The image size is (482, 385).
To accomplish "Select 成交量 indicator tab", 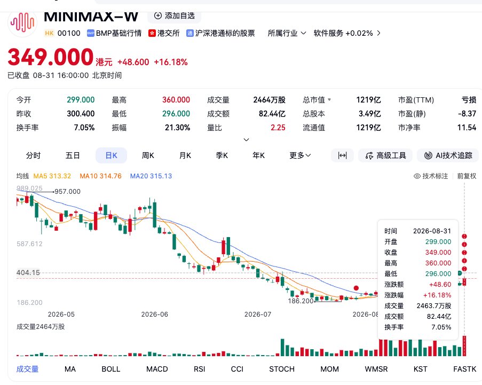I will pos(27,369).
